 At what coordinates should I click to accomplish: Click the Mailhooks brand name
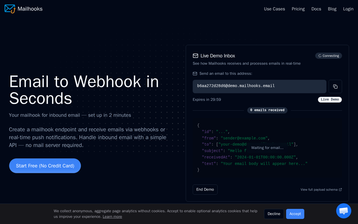(30, 9)
